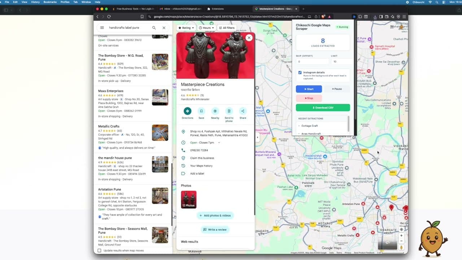Click the browser reload icon
This screenshot has width=462, height=260.
click(x=109, y=17)
